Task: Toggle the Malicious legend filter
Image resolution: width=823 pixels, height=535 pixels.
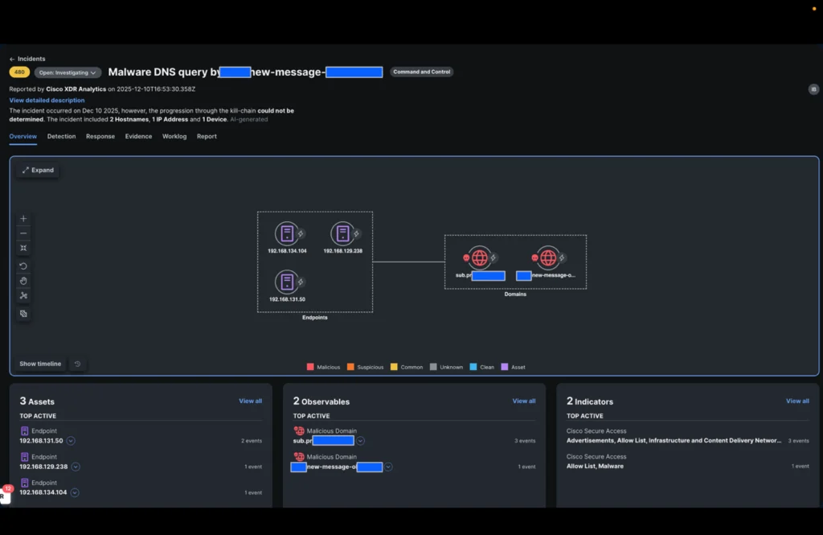Action: [310, 367]
